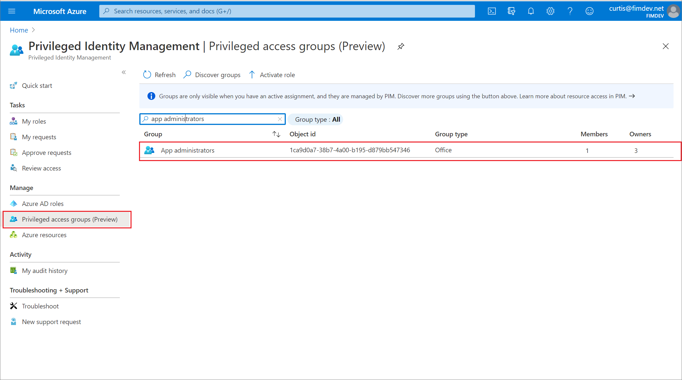Open Troubleshoot in the menu

click(40, 306)
